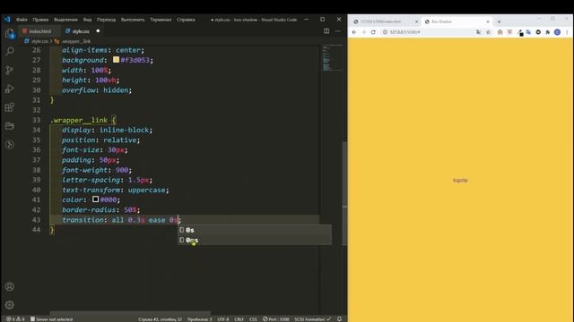This screenshot has height=322, width=574.
Task: Open the Search view in VS Code
Action: click(10, 51)
